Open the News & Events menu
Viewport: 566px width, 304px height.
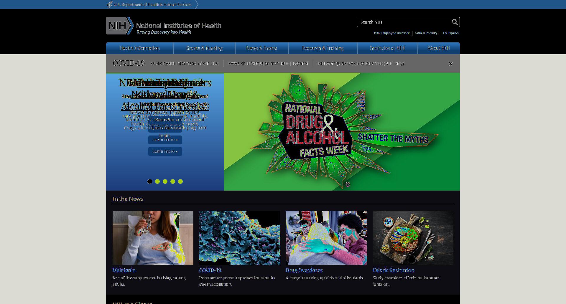[262, 48]
